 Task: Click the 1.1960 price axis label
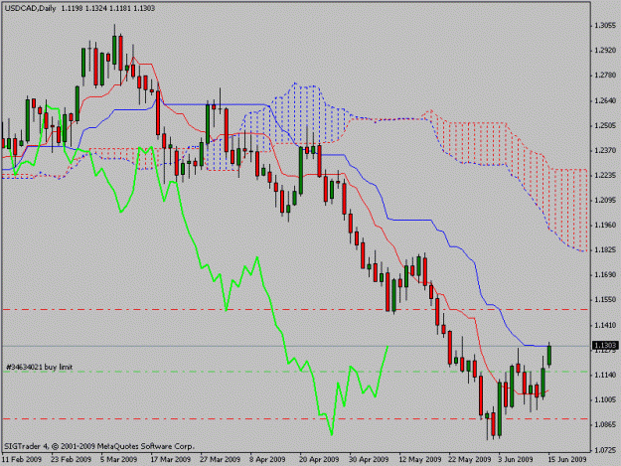click(x=605, y=225)
